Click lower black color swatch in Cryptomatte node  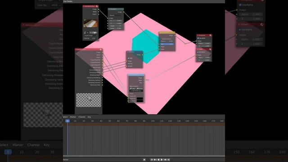[140, 101]
